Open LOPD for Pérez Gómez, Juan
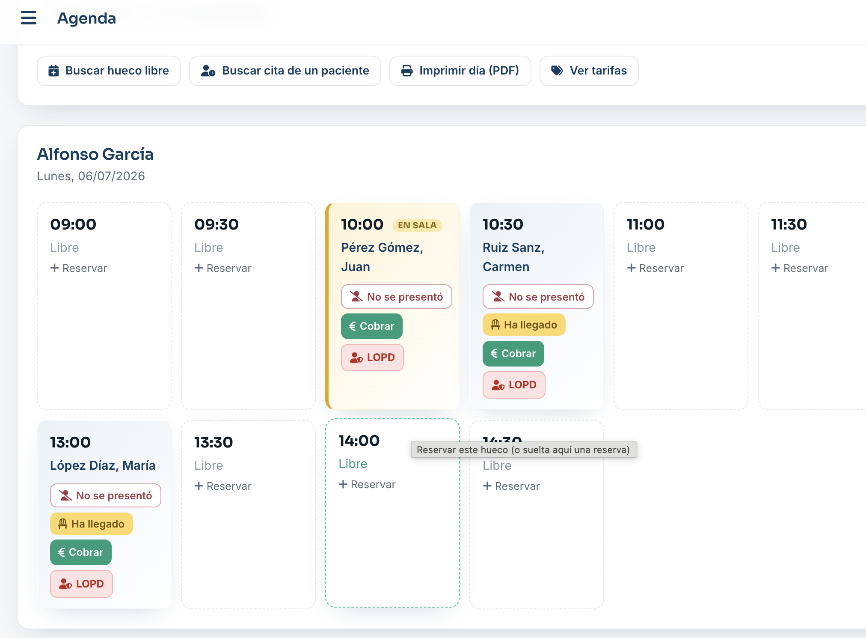Screen dimensions: 866x638 (372, 358)
